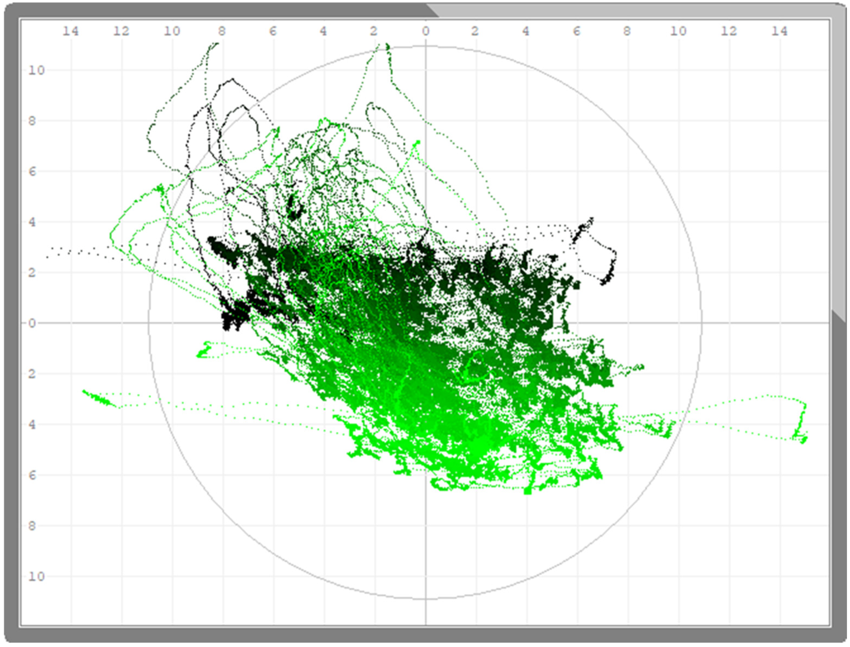
Task: Click the 12 label left of top zero
Action: [x=121, y=31]
